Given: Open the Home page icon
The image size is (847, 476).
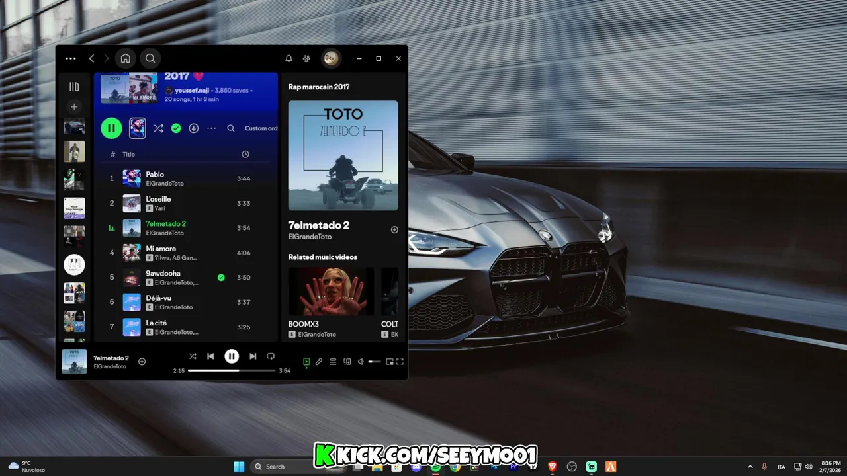Looking at the screenshot, I should tap(126, 58).
